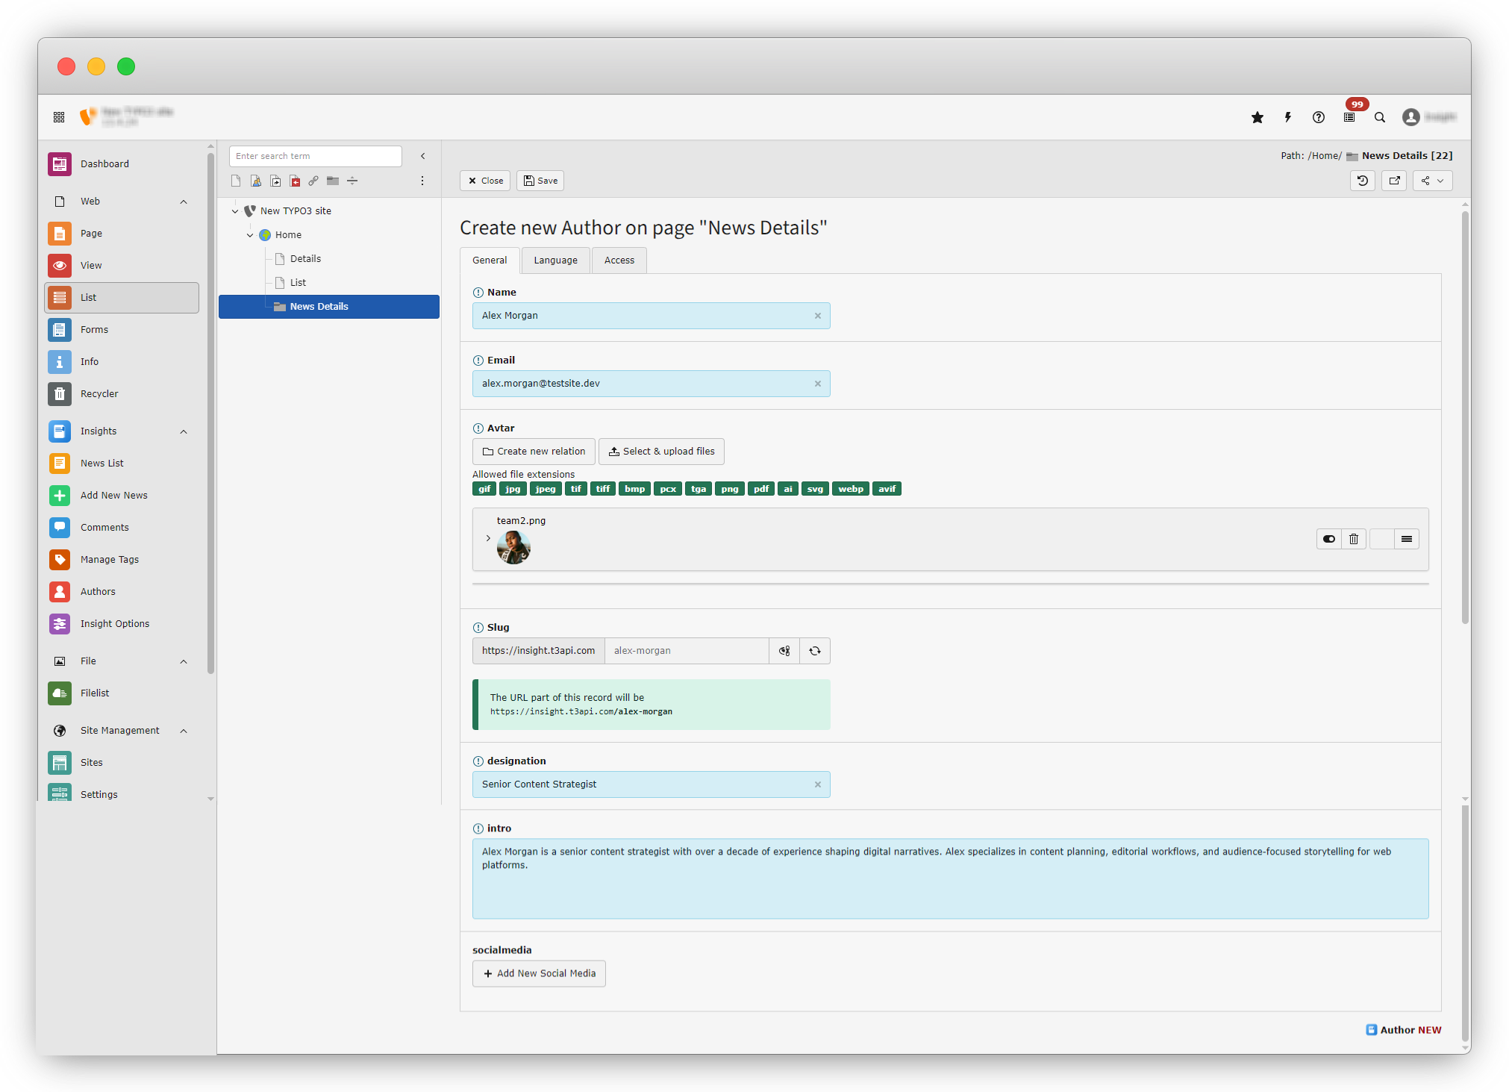Image resolution: width=1509 pixels, height=1092 pixels.
Task: Delete team2.png with the trash icon
Action: point(1354,539)
